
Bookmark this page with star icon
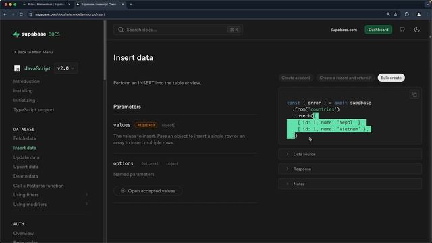[x=396, y=14]
